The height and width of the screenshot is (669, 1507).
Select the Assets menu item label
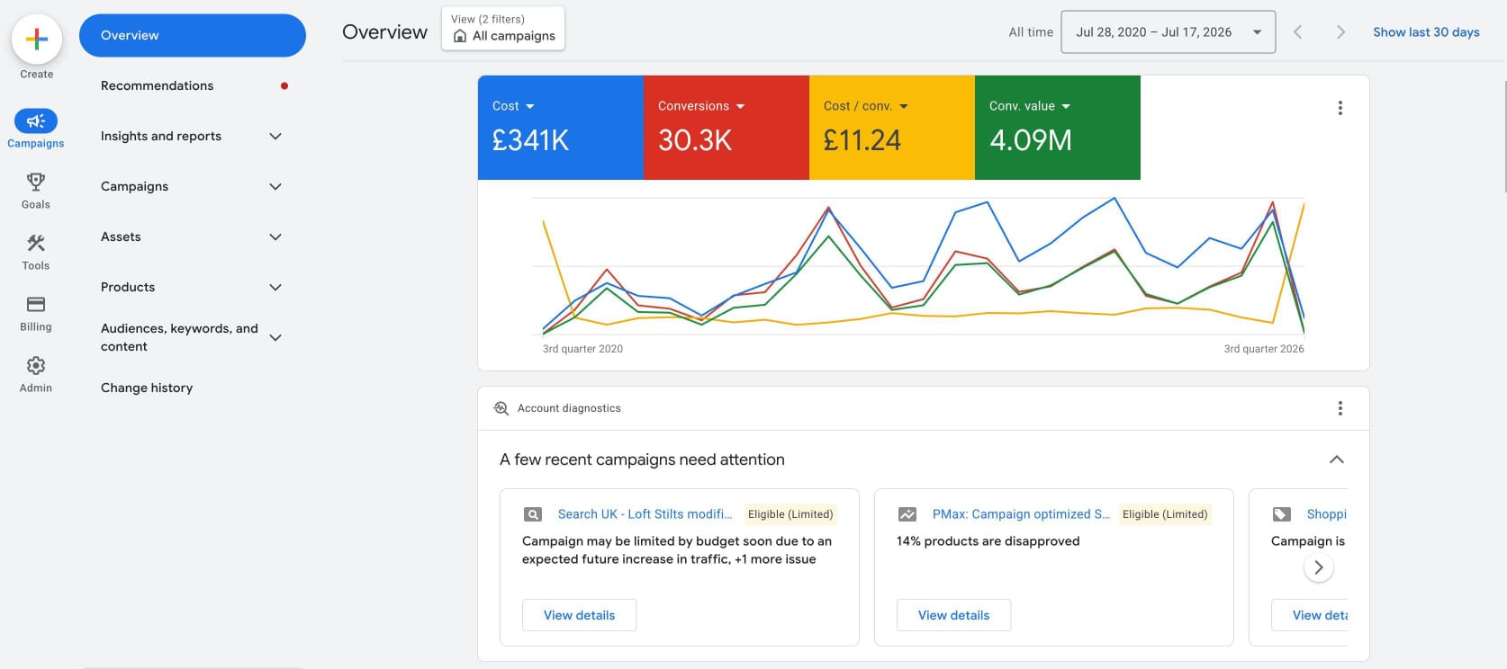[121, 237]
